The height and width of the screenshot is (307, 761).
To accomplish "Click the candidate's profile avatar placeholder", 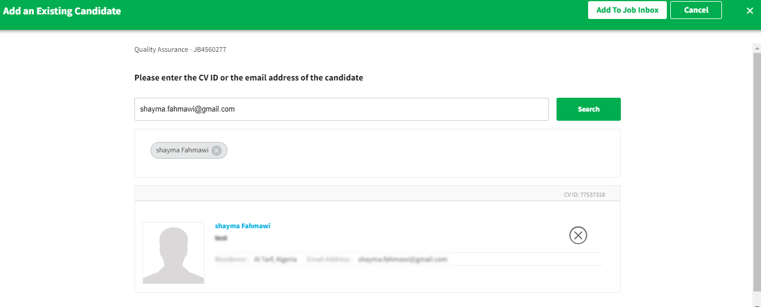I will point(173,253).
